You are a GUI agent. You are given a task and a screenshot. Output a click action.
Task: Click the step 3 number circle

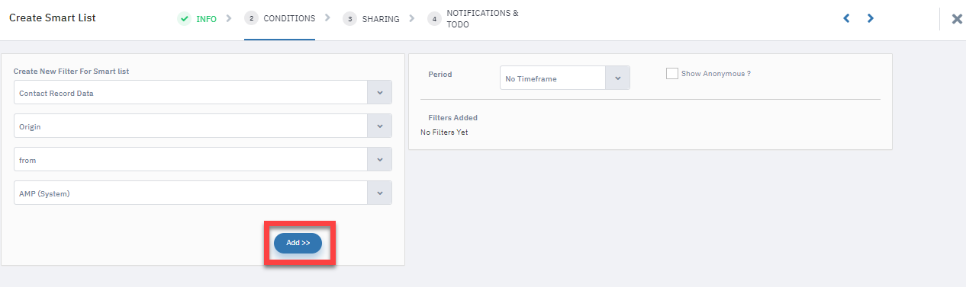tap(349, 19)
